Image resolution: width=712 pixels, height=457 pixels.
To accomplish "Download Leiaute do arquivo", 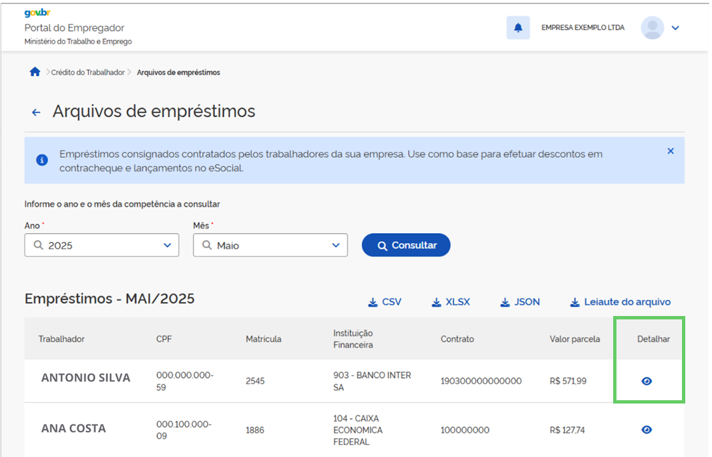I will click(620, 302).
